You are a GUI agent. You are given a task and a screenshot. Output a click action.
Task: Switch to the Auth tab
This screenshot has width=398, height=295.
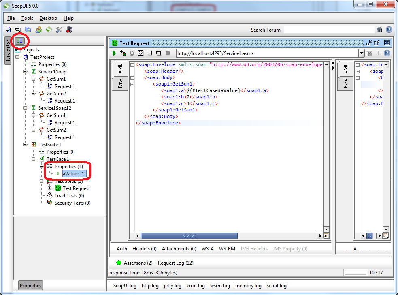click(122, 249)
